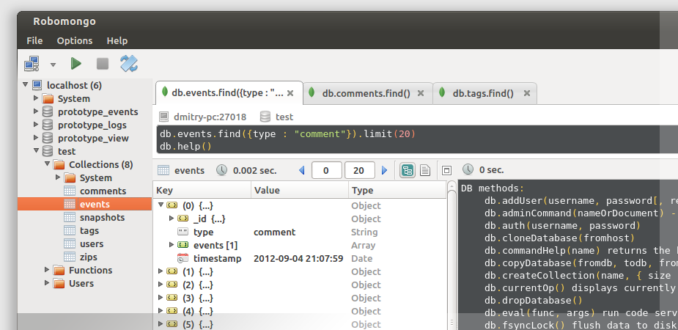Click the prototype_events database icon
This screenshot has height=330, width=678.
point(48,111)
